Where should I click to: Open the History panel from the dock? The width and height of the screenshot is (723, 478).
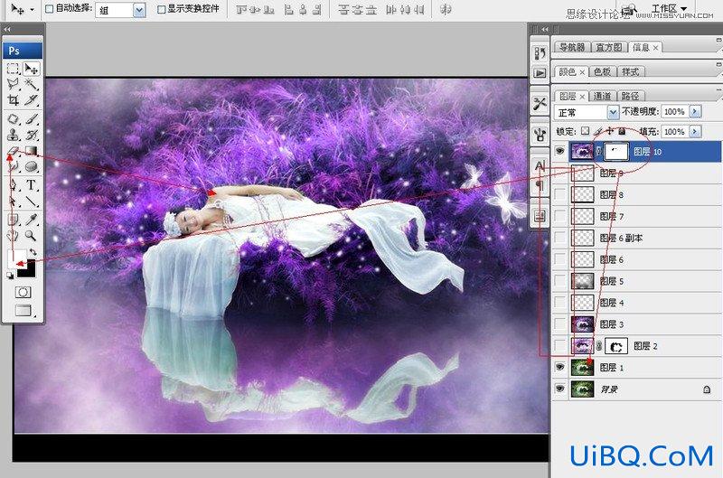coord(540,53)
